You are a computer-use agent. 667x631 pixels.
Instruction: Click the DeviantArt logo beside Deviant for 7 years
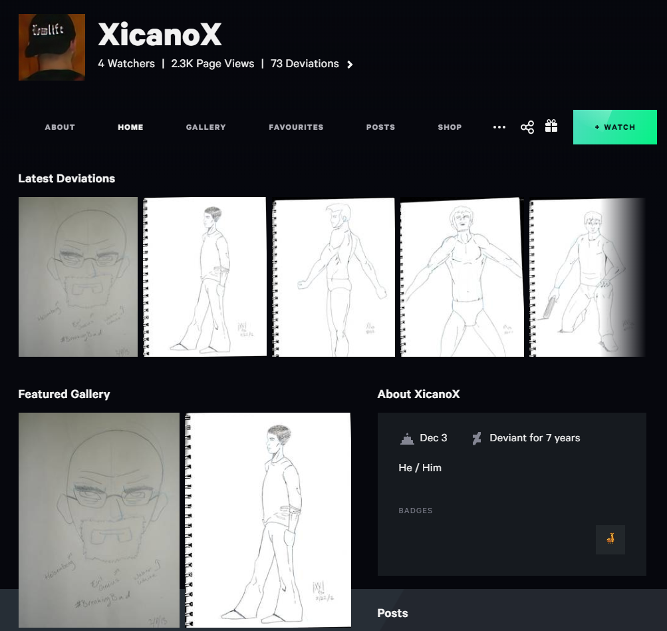tap(477, 438)
